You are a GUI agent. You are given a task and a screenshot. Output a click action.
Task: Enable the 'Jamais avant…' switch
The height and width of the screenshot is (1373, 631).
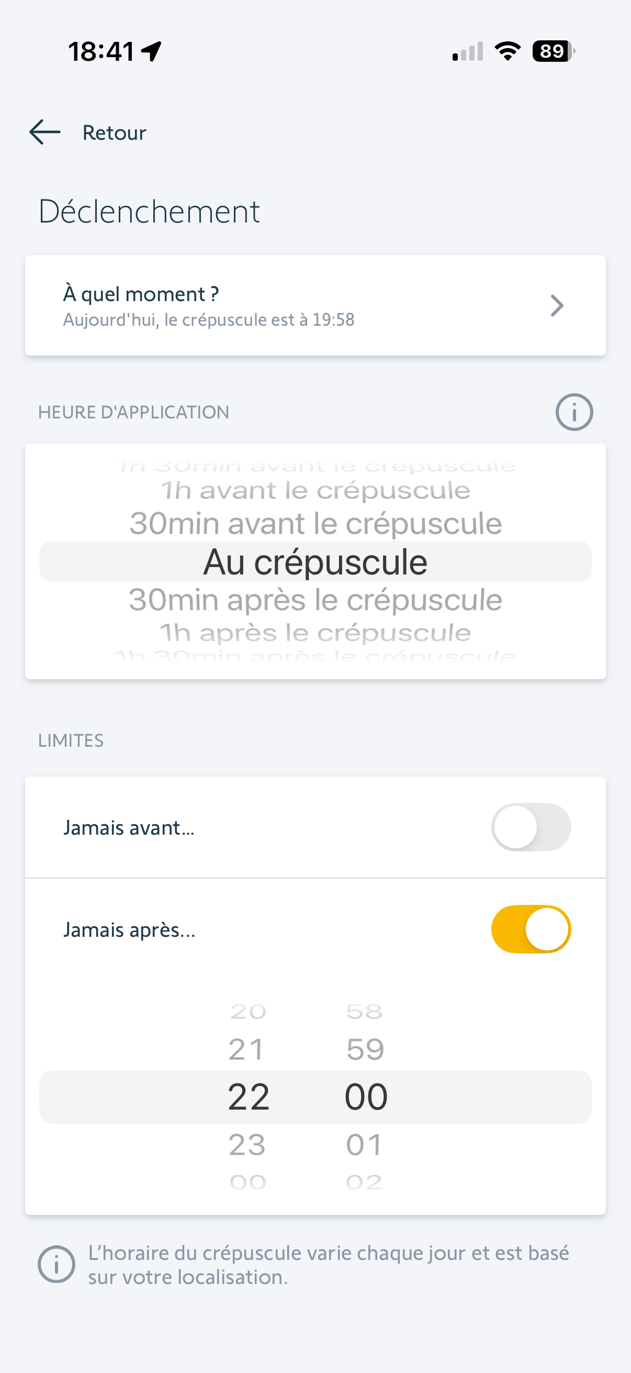point(531,827)
